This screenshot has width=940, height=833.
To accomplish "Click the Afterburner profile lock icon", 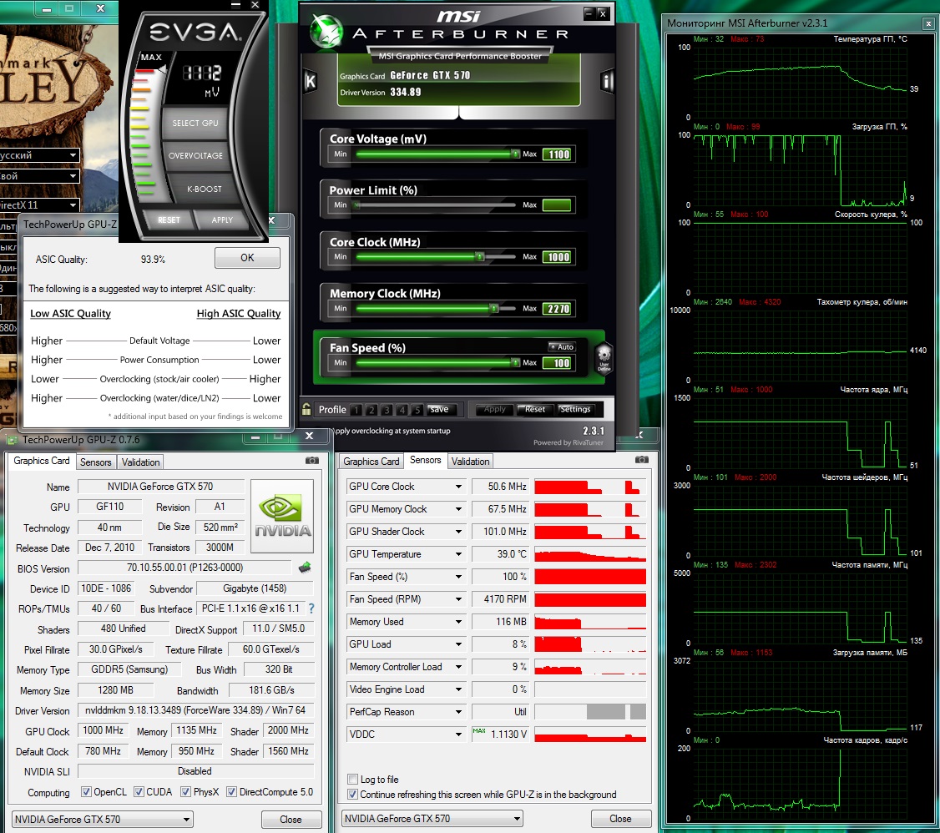I will [306, 409].
